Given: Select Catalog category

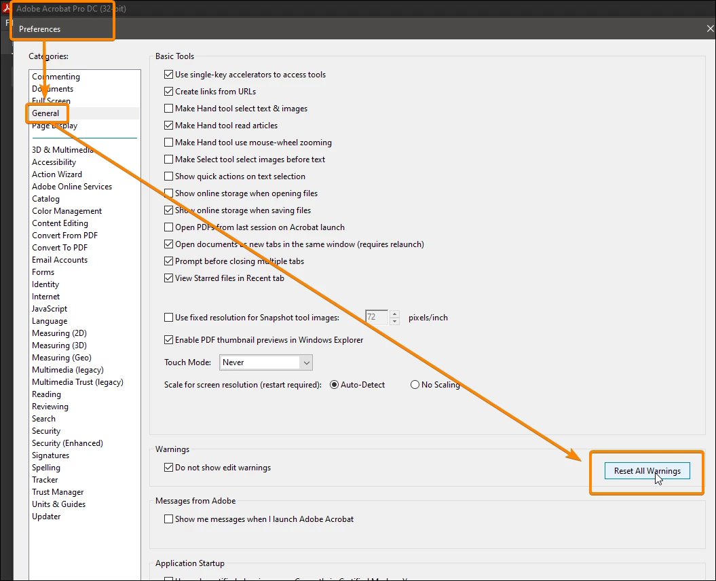Looking at the screenshot, I should tap(45, 199).
